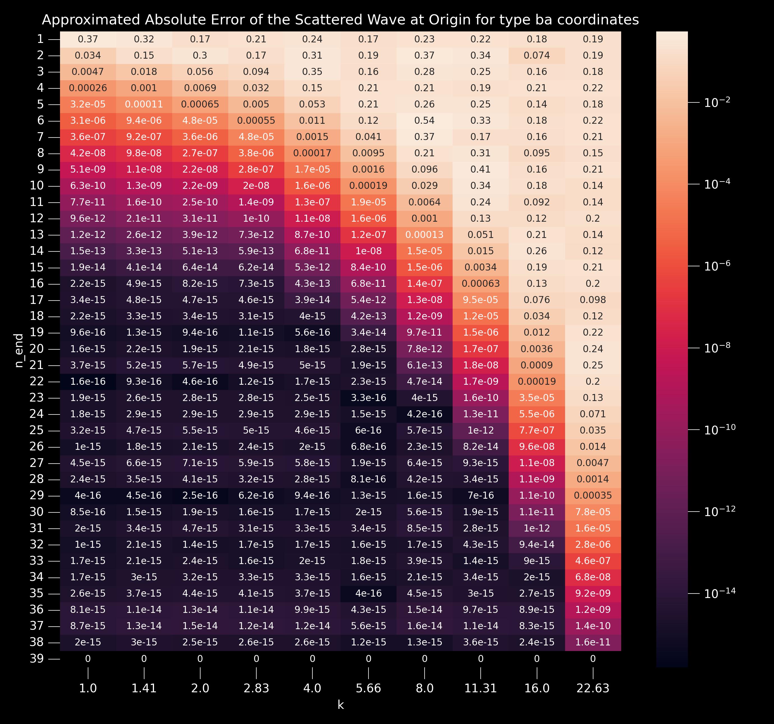Screen dimensions: 774x724
Task: Click the cell showing 0.00013
Action: 424,235
